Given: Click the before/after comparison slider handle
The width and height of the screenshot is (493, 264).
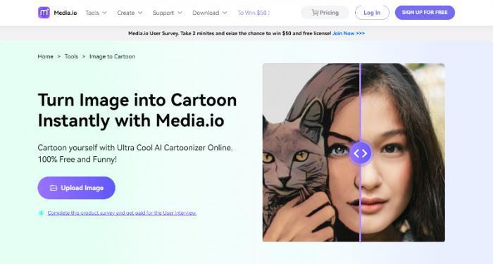Looking at the screenshot, I should point(361,153).
